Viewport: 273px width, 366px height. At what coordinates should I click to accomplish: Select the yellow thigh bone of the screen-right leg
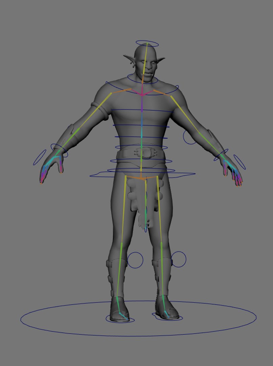click(159, 209)
